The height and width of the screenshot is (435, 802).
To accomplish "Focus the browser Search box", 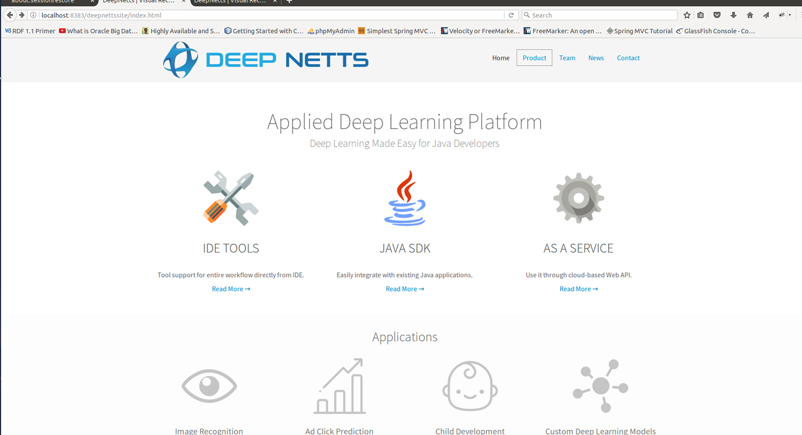I will pos(599,15).
